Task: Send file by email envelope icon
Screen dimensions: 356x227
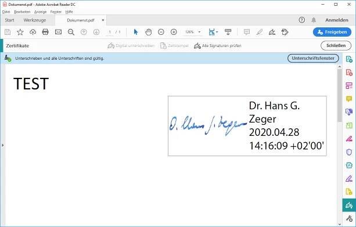Action: (58, 32)
